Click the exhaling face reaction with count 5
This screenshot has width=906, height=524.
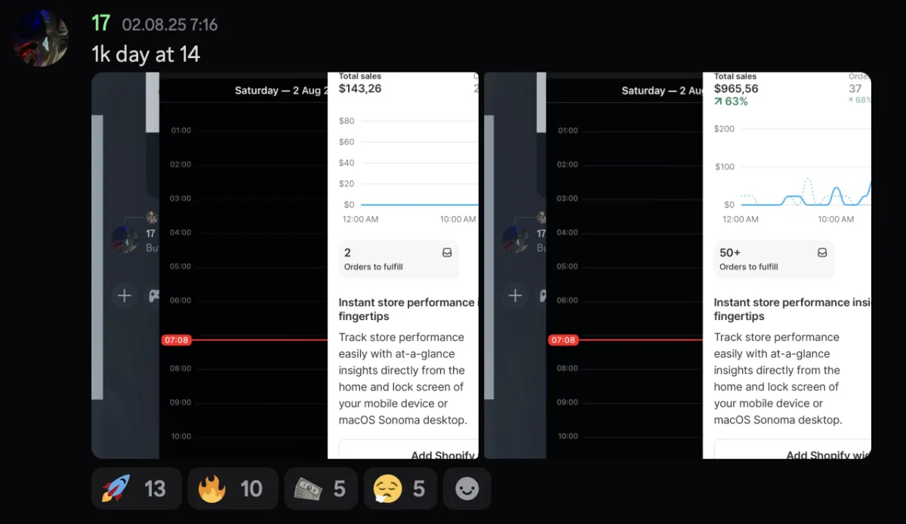tap(400, 489)
